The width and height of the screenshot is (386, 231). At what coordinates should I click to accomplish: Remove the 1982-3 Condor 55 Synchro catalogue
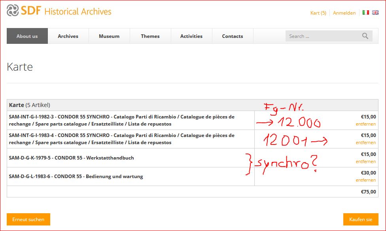click(365, 124)
